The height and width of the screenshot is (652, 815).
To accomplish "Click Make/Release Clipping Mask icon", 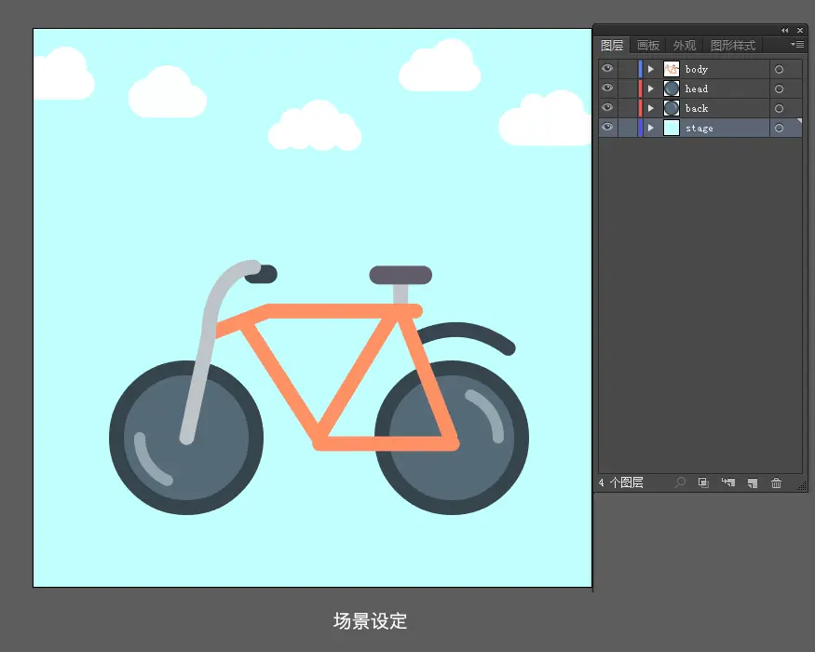I will pos(703,482).
